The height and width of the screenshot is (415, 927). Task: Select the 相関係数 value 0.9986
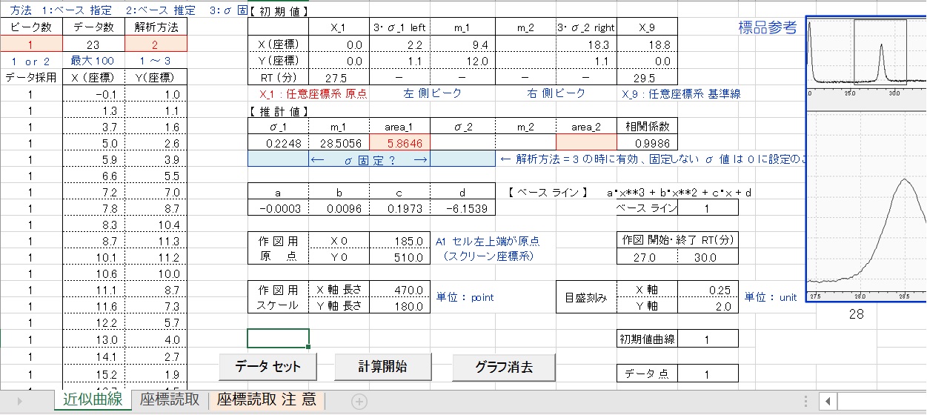point(647,143)
